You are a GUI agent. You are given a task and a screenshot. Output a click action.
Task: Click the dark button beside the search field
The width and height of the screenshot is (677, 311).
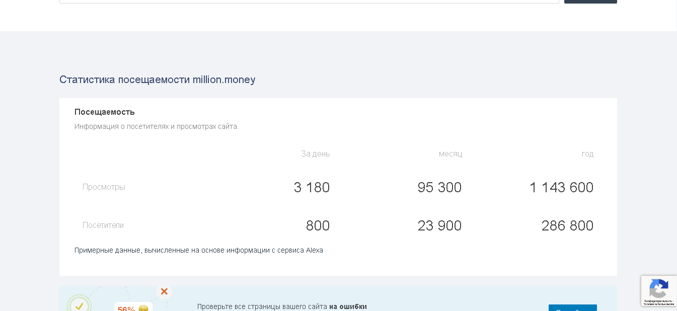point(590,2)
